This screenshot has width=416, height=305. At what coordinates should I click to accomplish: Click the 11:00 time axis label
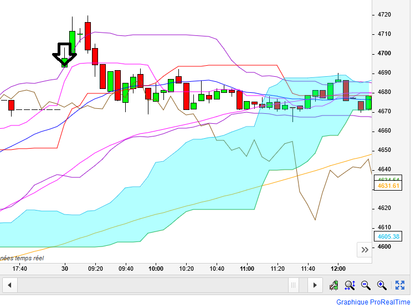247,269
